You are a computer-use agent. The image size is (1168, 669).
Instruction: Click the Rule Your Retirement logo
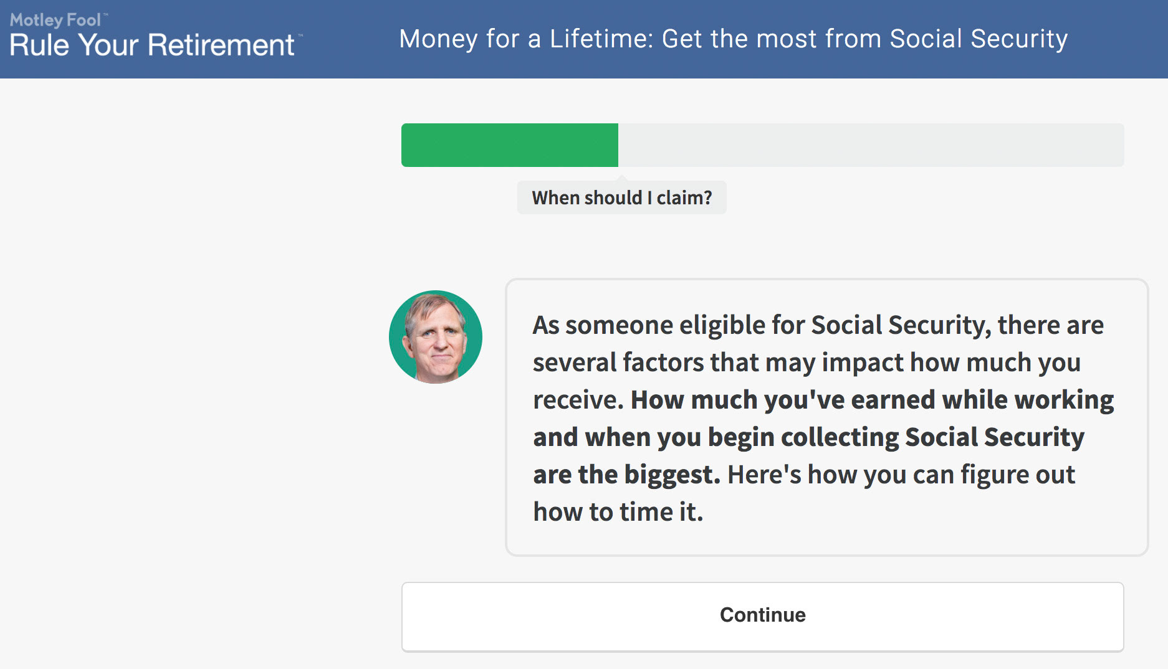152,45
